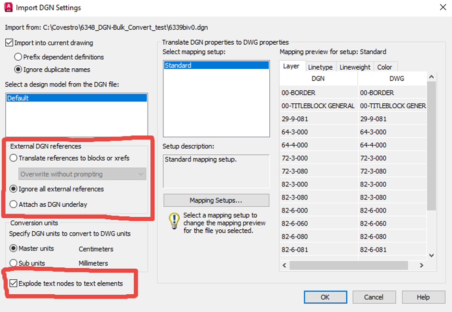Select the 72-3-000 cell in DGN column
This screenshot has width=452, height=312.
(x=318, y=158)
